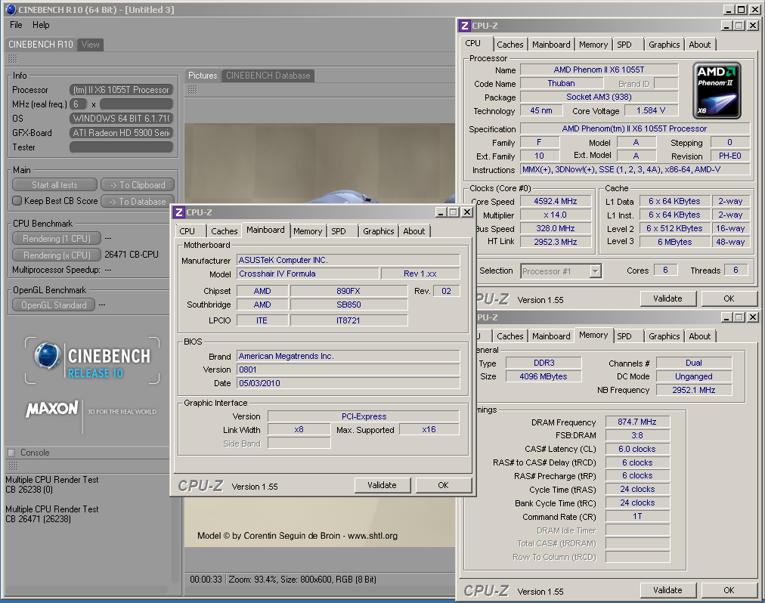Click the grip handle below CINEBENCH R10 tab
The image size is (765, 603).
pyautogui.click(x=13, y=59)
